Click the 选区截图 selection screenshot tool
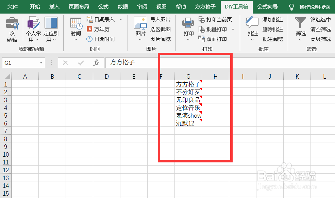The image size is (335, 198). (x=160, y=29)
